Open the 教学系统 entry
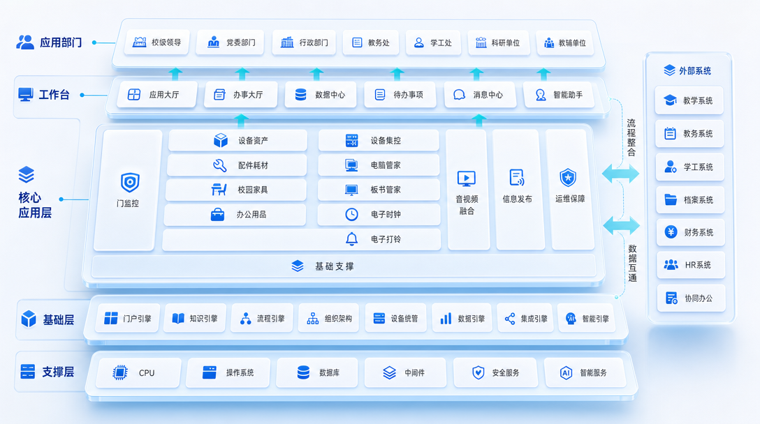 click(x=689, y=100)
